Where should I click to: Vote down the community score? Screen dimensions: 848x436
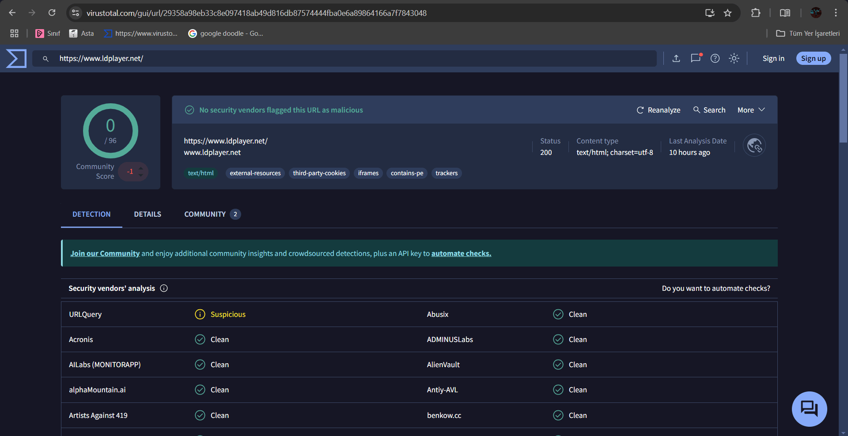point(141,175)
